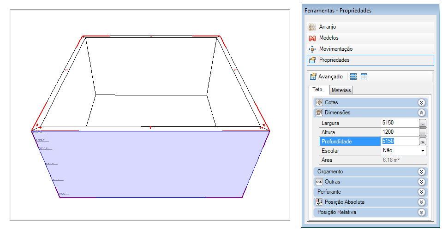Click the Posição Relativa section header

370,212
